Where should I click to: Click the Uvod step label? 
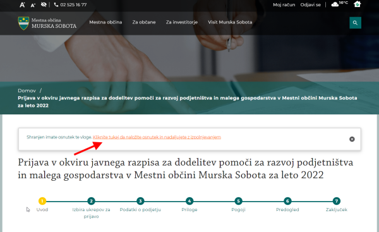(42, 210)
